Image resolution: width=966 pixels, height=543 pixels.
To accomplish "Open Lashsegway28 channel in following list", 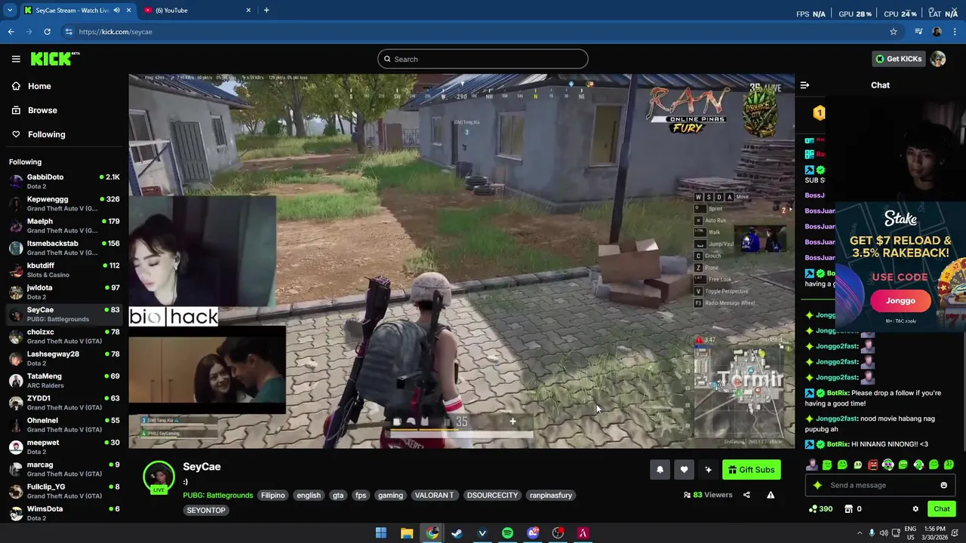I will coord(64,358).
